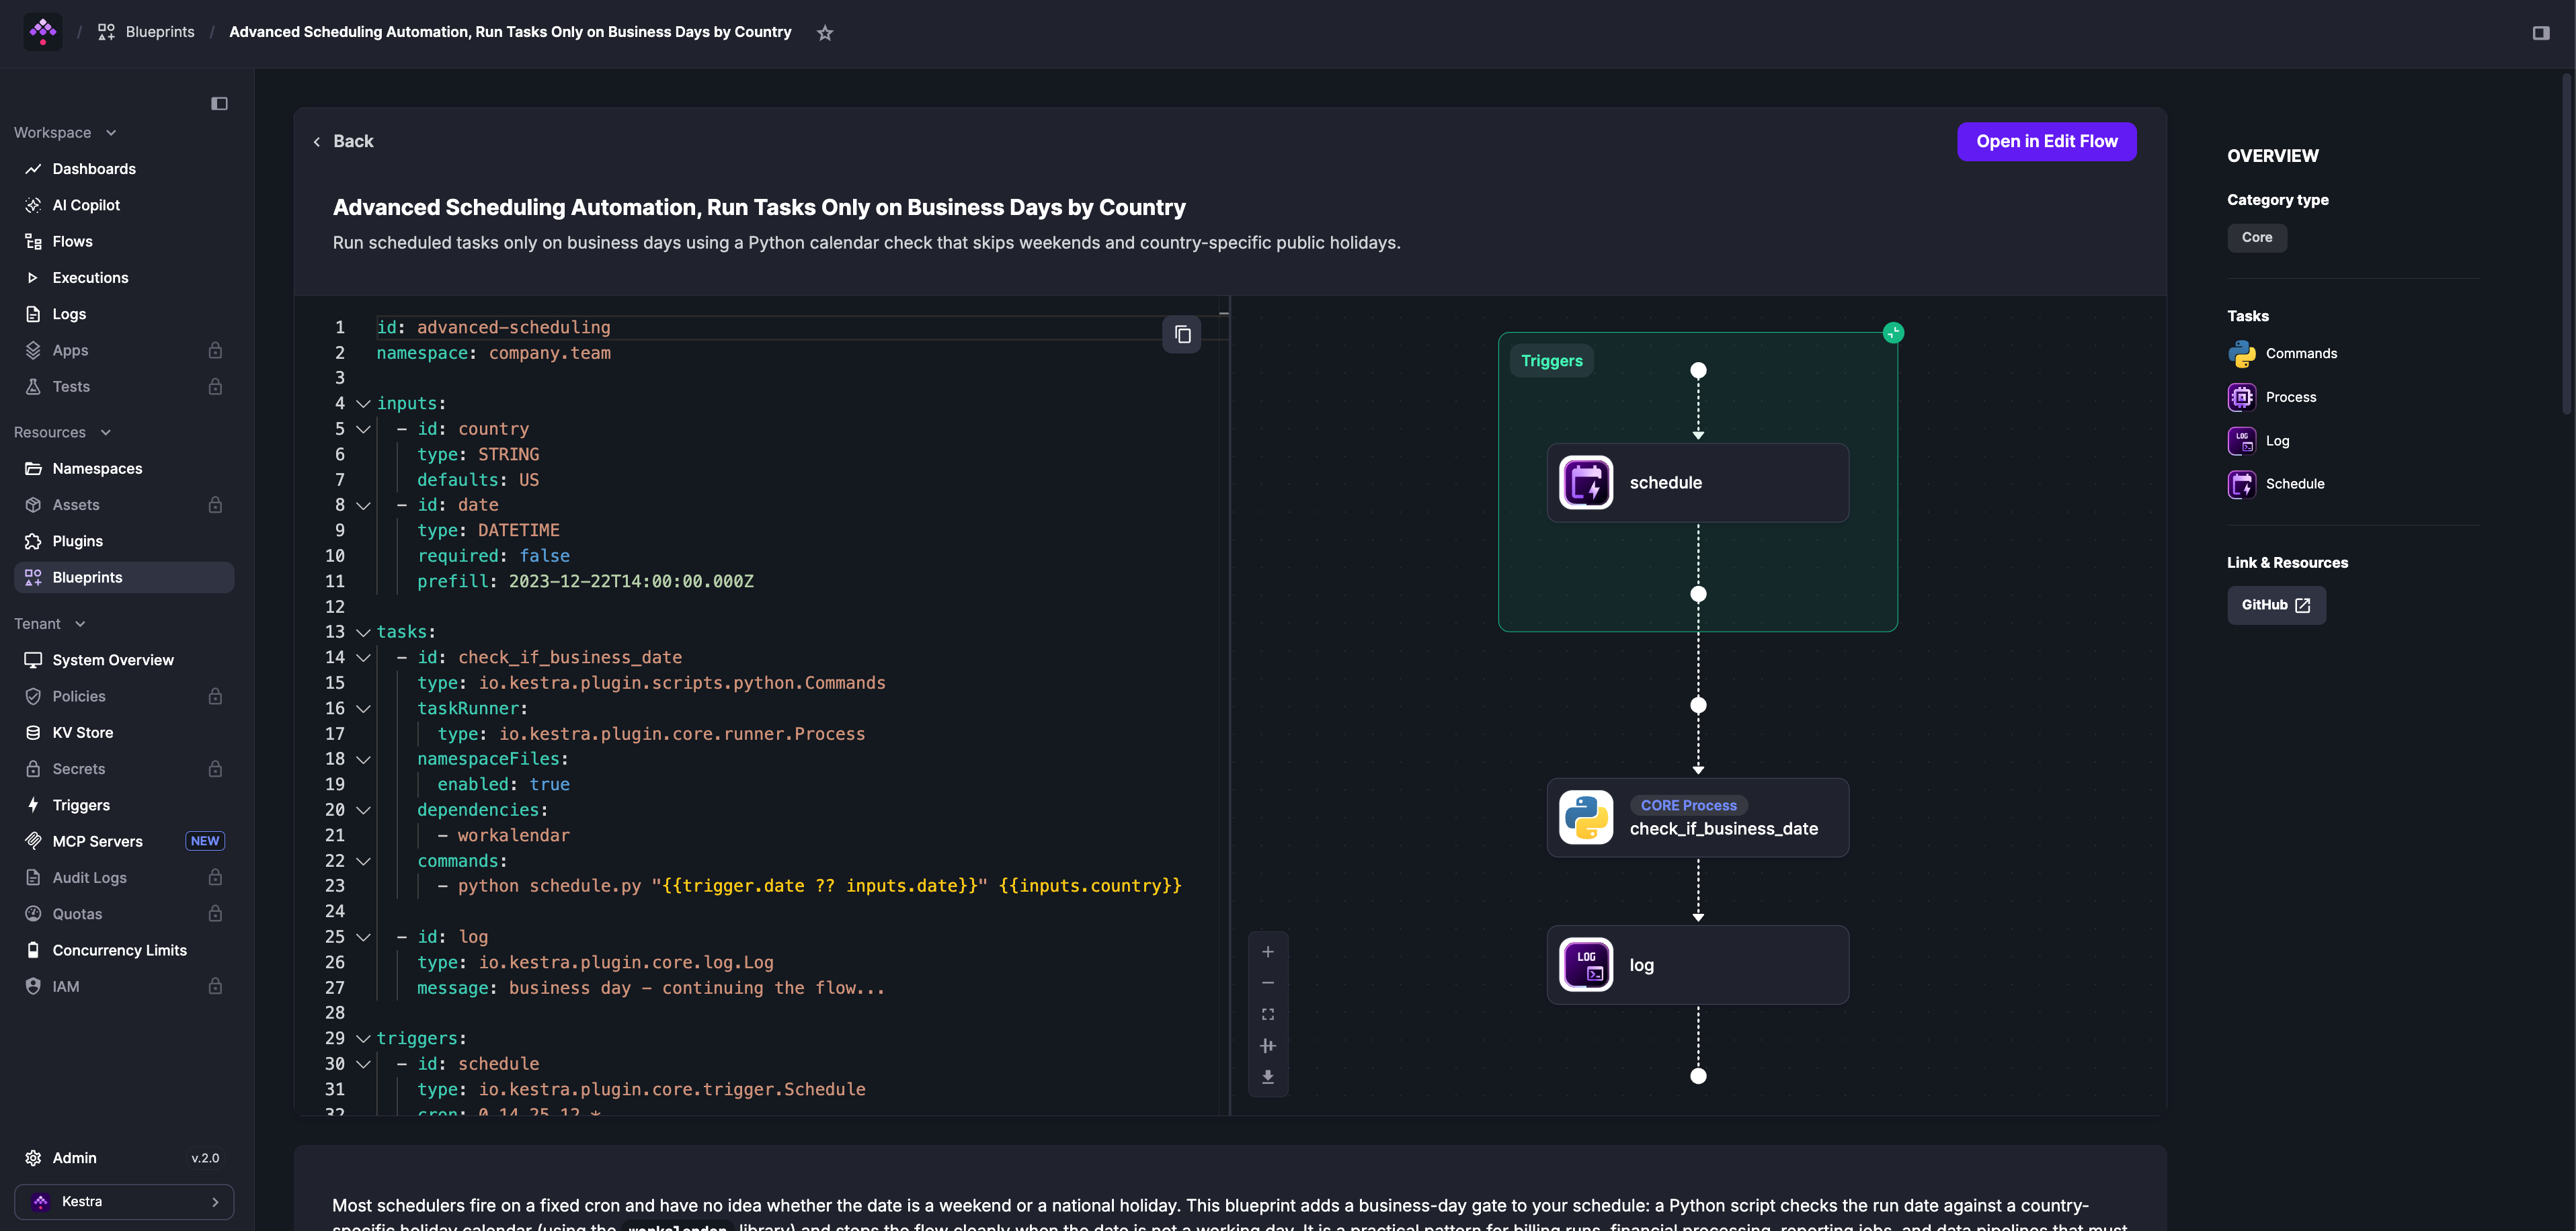Open the Kestra tenant switcher
2576x1231 pixels.
pyautogui.click(x=124, y=1201)
